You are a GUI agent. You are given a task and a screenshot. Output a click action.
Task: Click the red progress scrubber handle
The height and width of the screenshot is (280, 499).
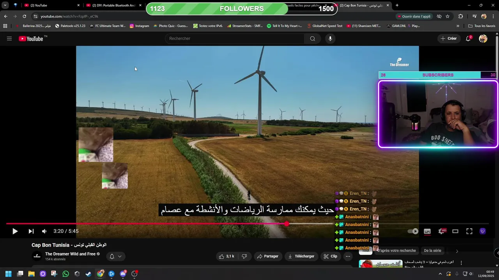pos(287,224)
